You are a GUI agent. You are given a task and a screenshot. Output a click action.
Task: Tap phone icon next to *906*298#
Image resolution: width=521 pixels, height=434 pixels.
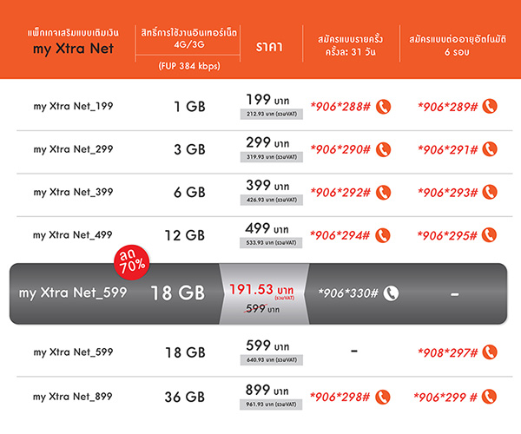(x=384, y=396)
